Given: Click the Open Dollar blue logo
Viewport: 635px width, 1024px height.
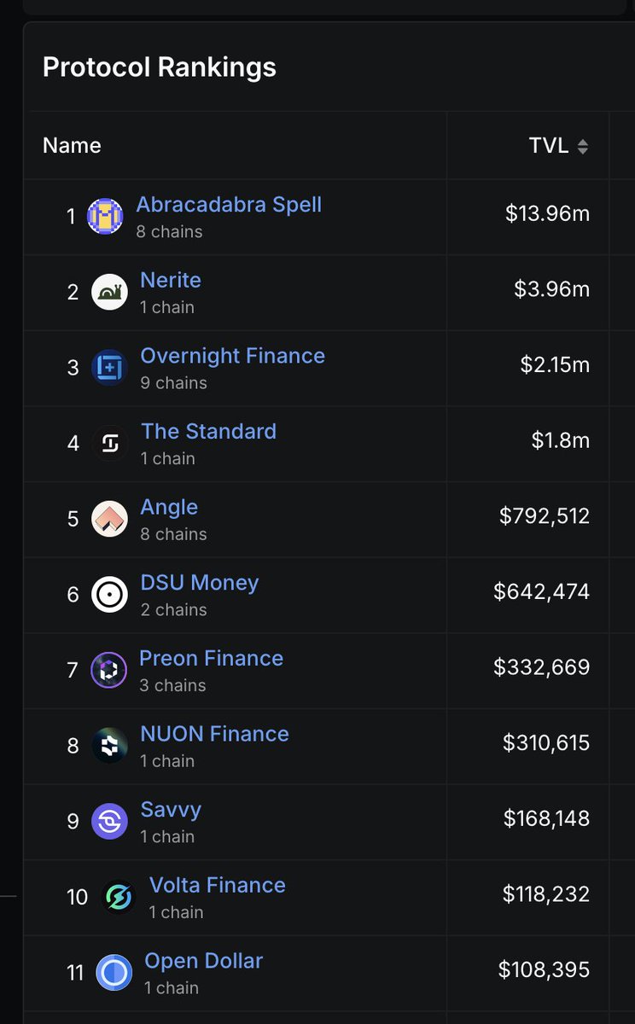Looking at the screenshot, I should [114, 973].
